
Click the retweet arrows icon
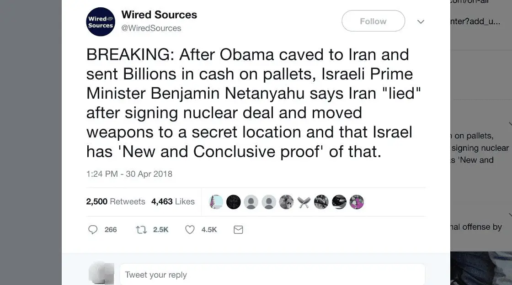coord(142,230)
